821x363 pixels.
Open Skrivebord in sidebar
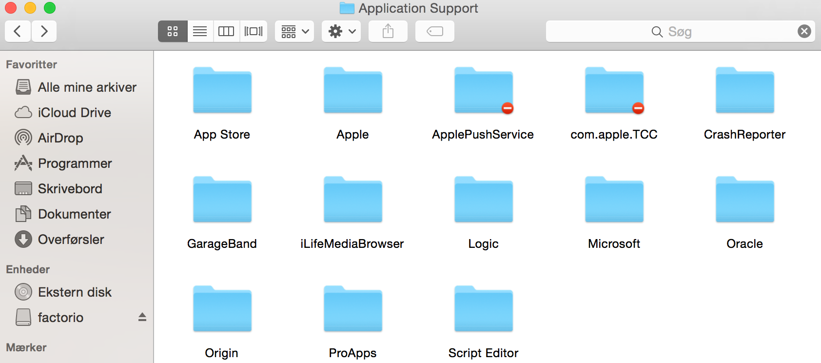coord(77,189)
